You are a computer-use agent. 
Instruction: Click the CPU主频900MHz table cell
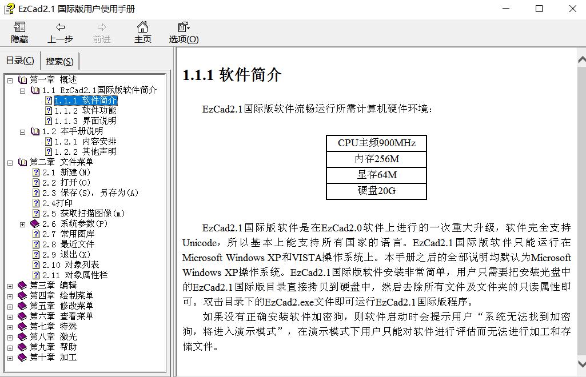[x=376, y=143]
